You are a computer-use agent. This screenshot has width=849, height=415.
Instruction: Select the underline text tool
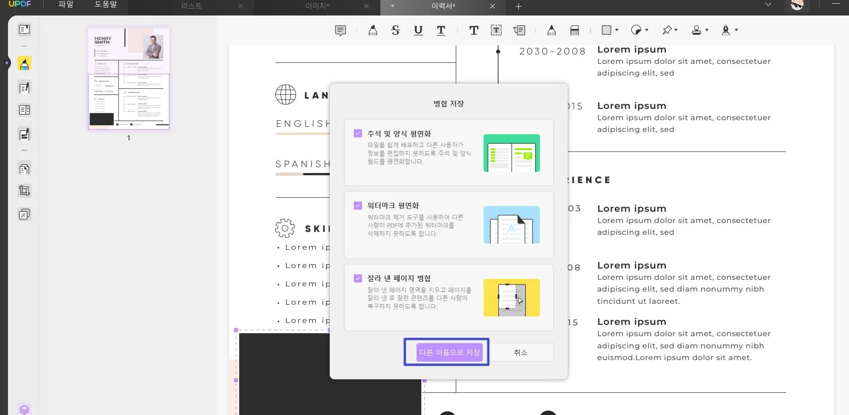tap(418, 31)
